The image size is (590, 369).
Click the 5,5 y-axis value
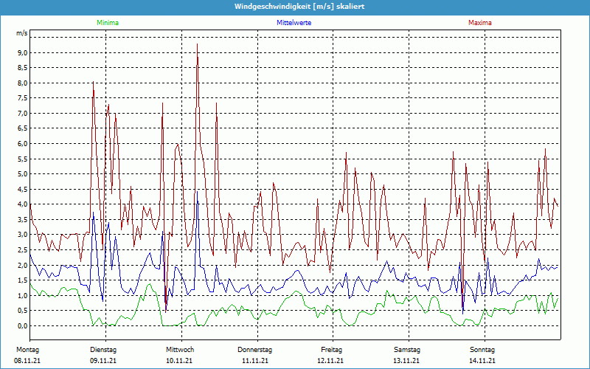[x=23, y=159]
